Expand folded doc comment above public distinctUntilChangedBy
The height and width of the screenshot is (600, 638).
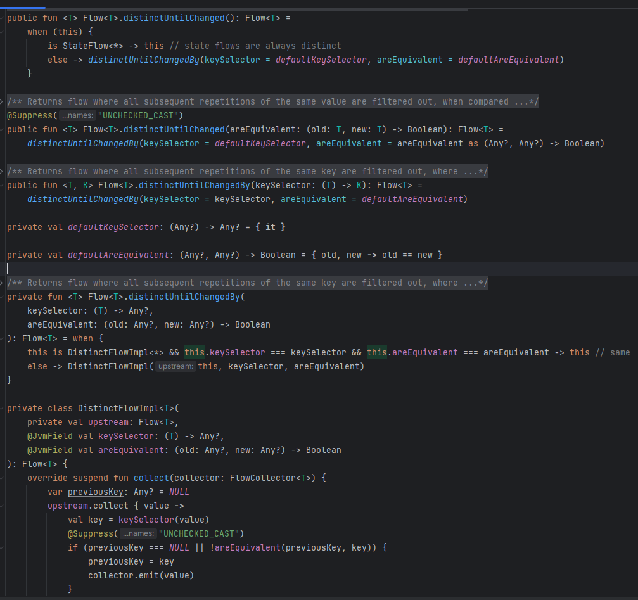2,171
